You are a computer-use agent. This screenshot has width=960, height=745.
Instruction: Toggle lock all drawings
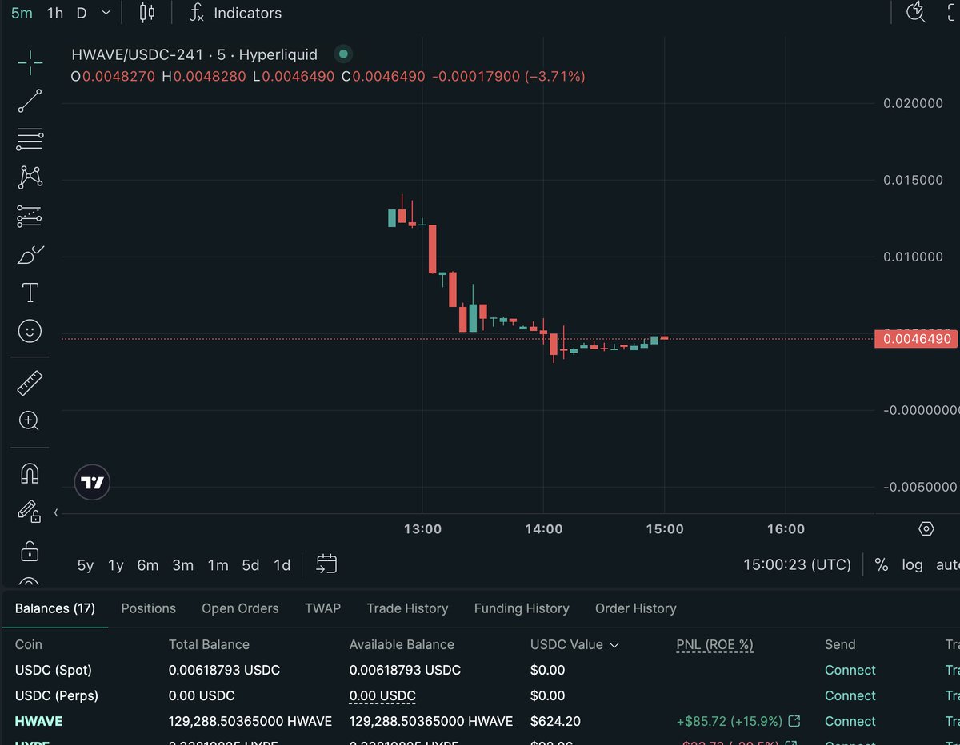pyautogui.click(x=30, y=551)
